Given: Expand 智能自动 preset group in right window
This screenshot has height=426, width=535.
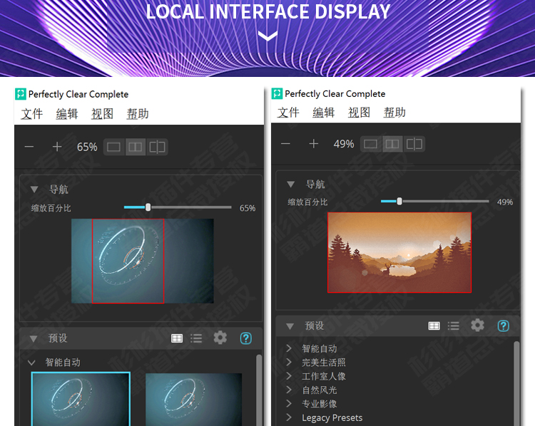Looking at the screenshot, I should click(289, 348).
